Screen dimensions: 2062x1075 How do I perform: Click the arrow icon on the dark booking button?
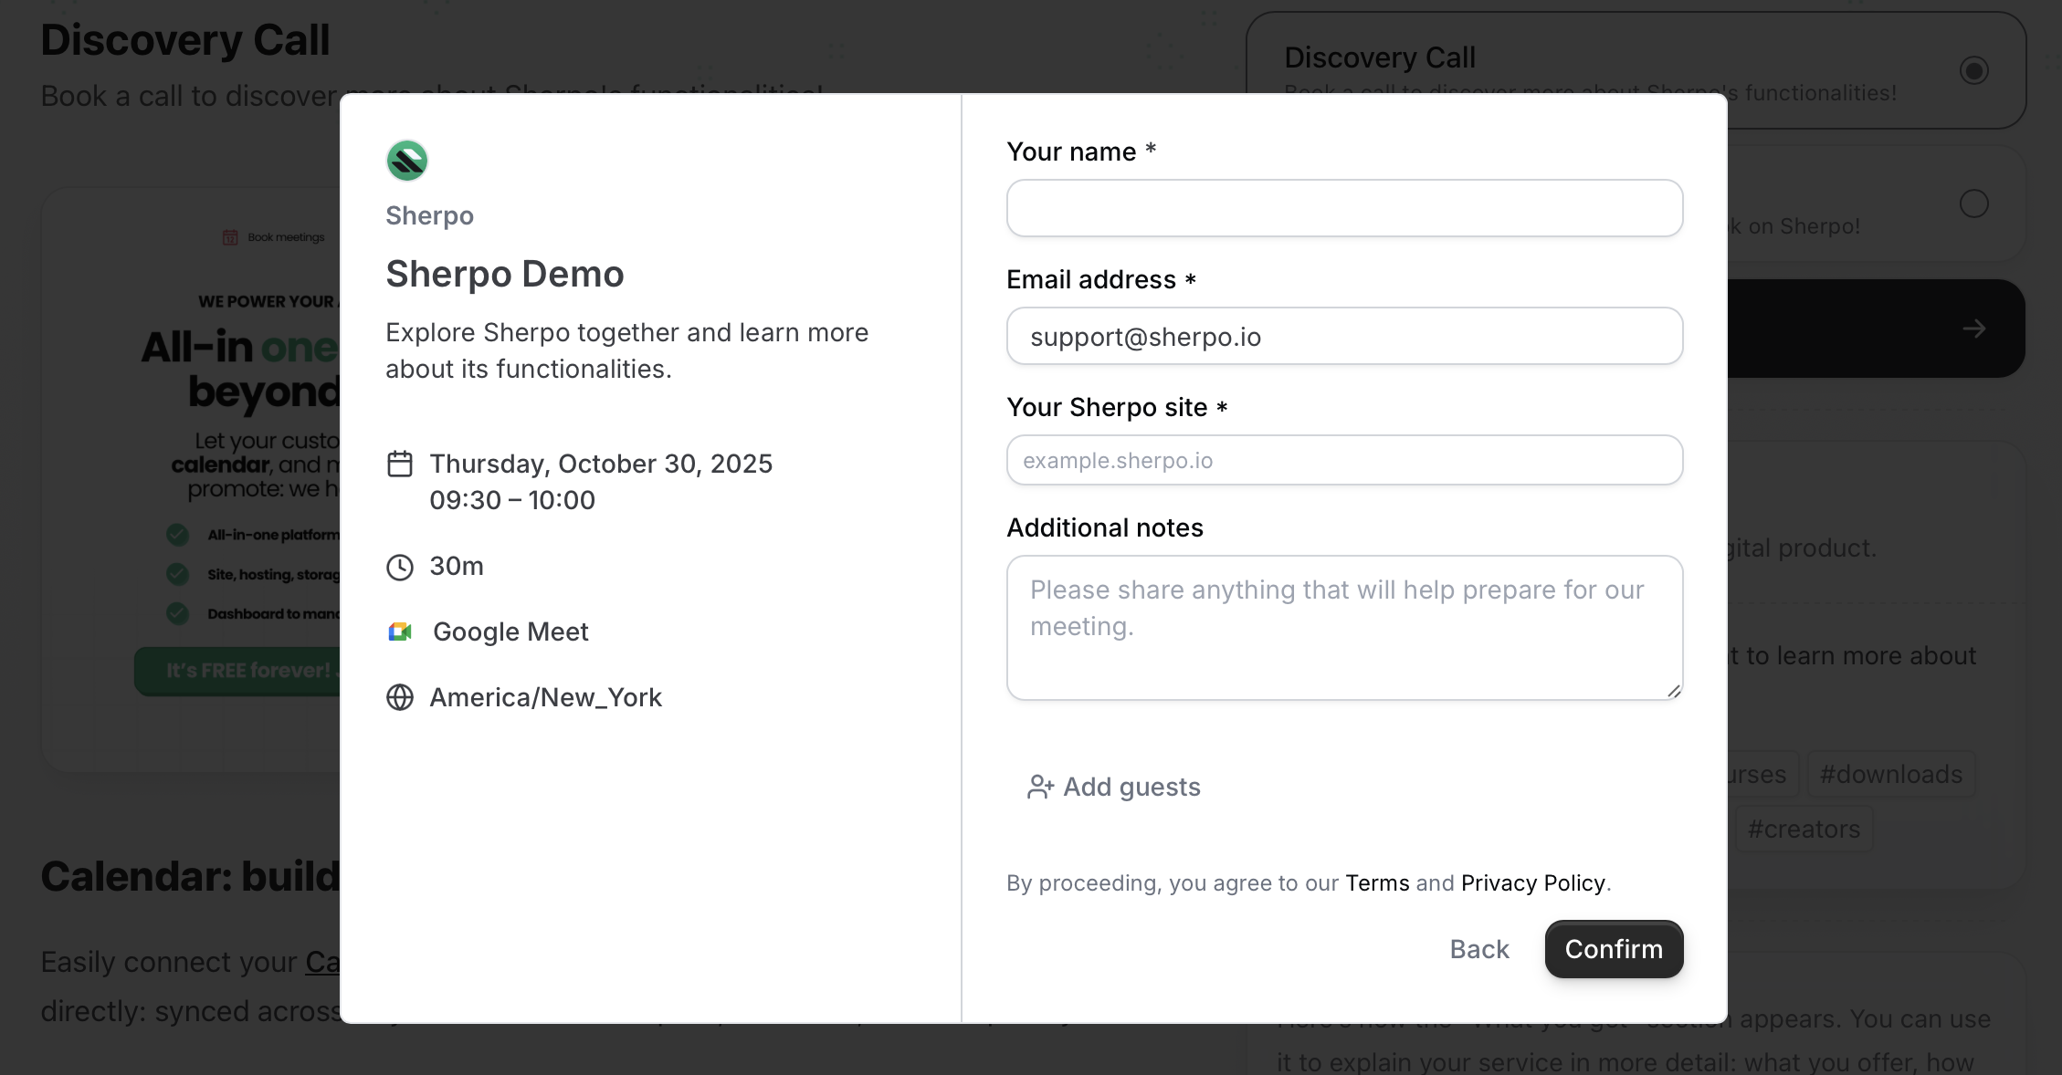1975,329
